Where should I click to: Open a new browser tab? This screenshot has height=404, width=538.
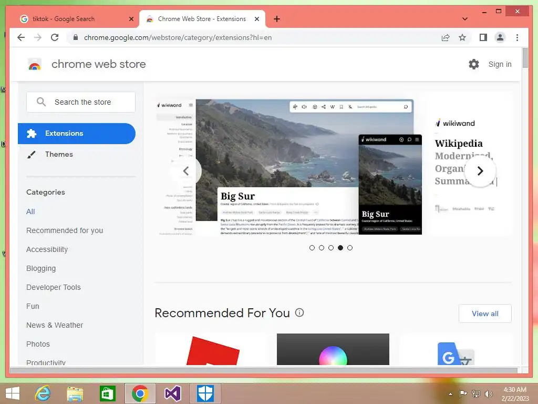click(277, 19)
